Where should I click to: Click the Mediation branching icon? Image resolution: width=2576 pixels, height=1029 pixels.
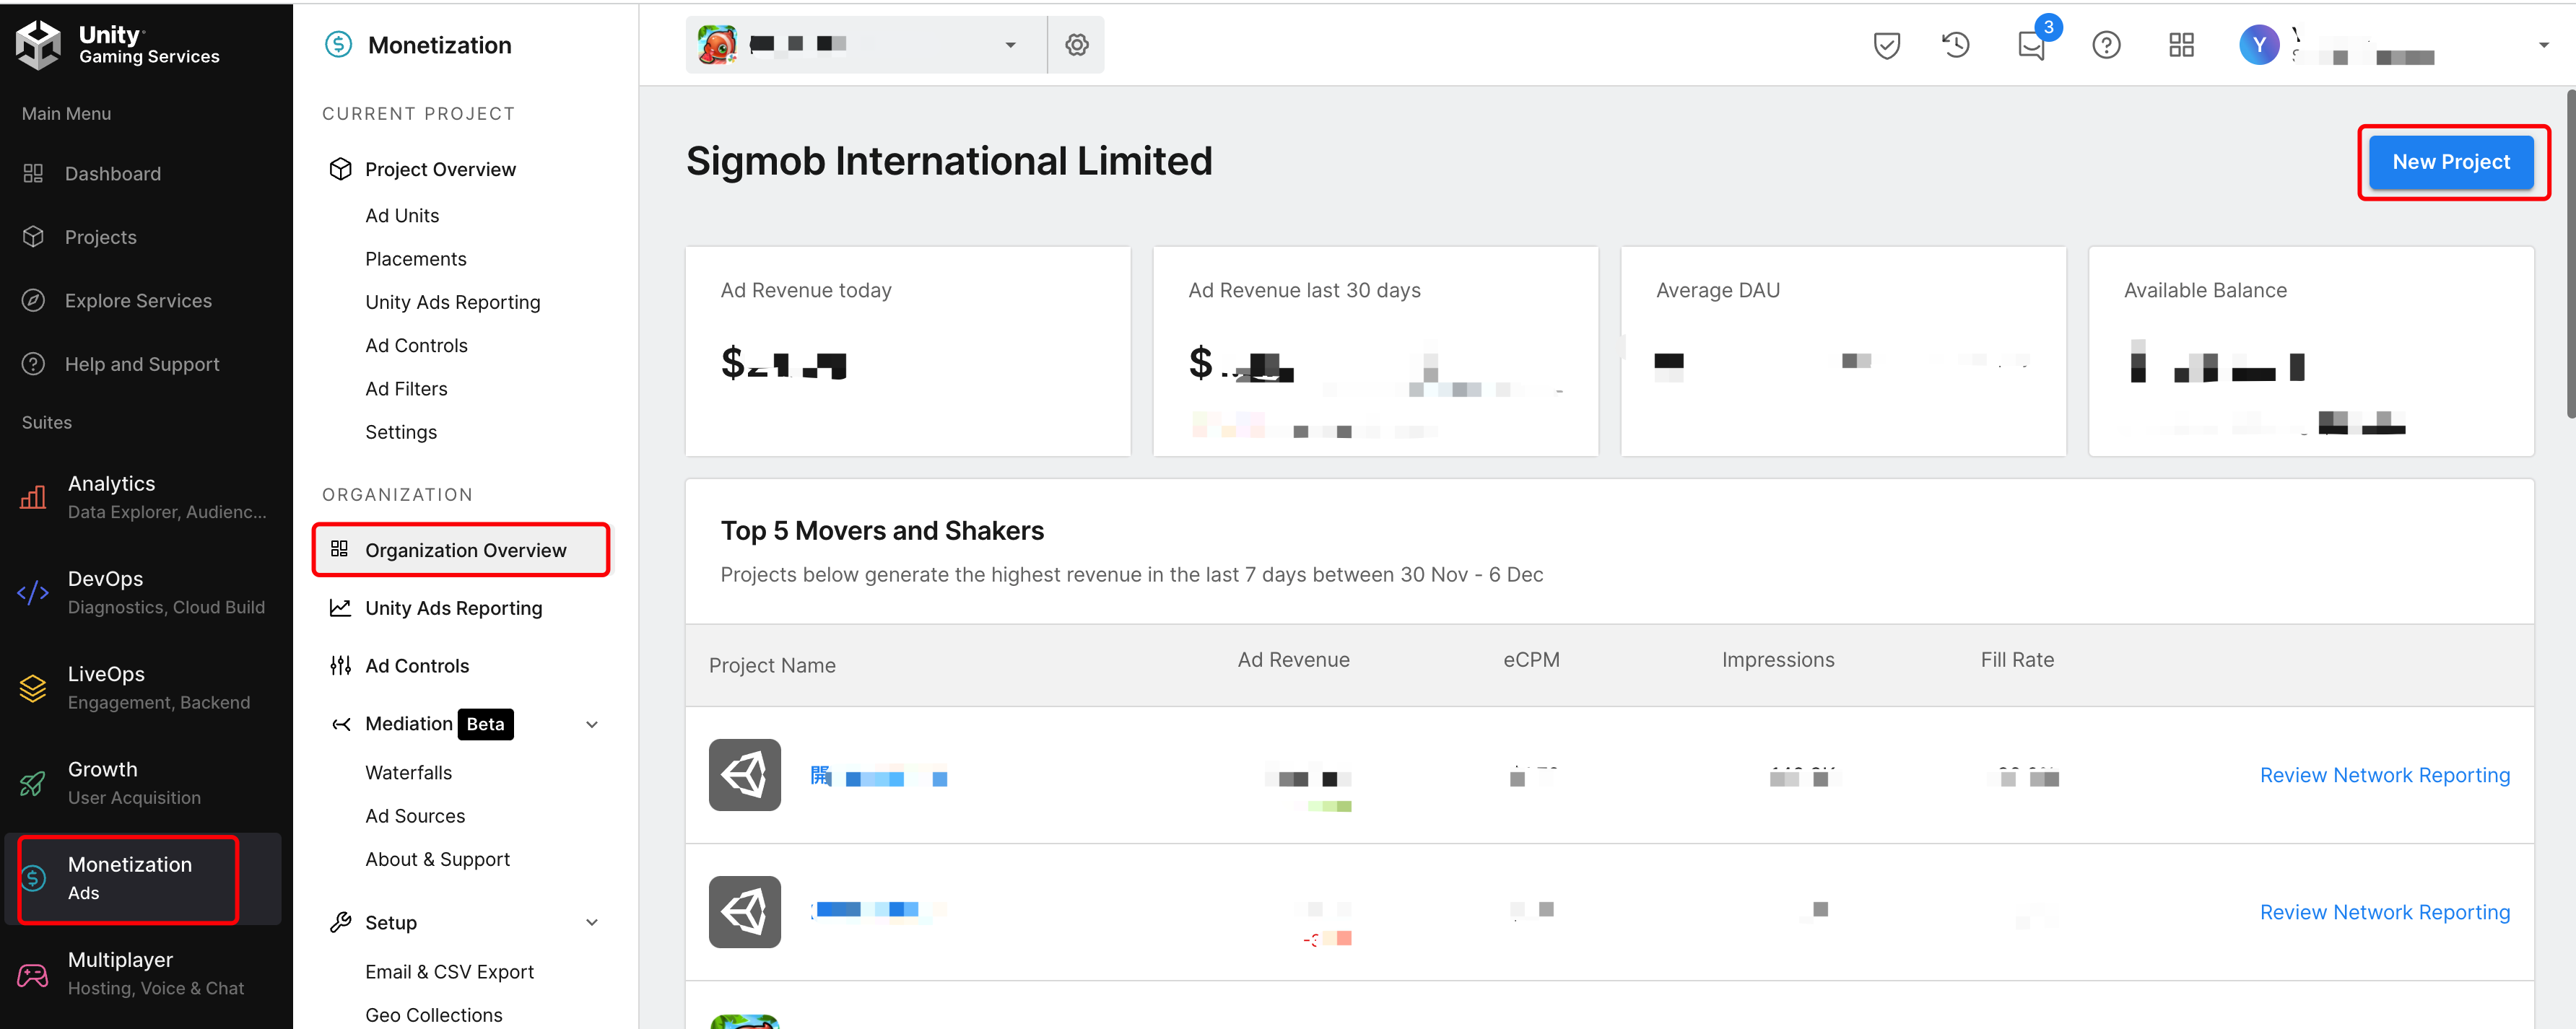[x=340, y=723]
